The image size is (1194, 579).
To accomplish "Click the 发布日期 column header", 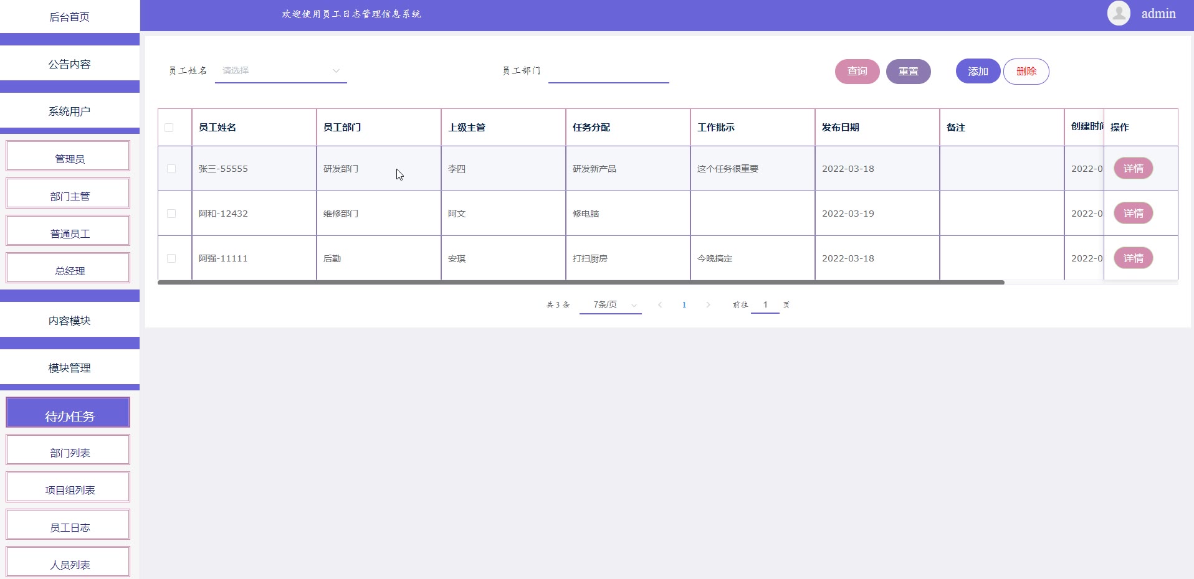I will click(x=877, y=128).
